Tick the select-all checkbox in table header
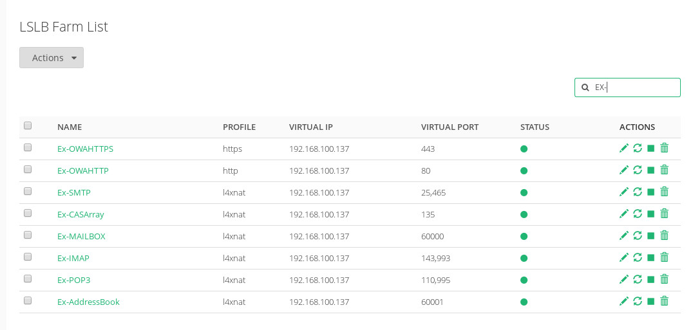 pos(28,125)
